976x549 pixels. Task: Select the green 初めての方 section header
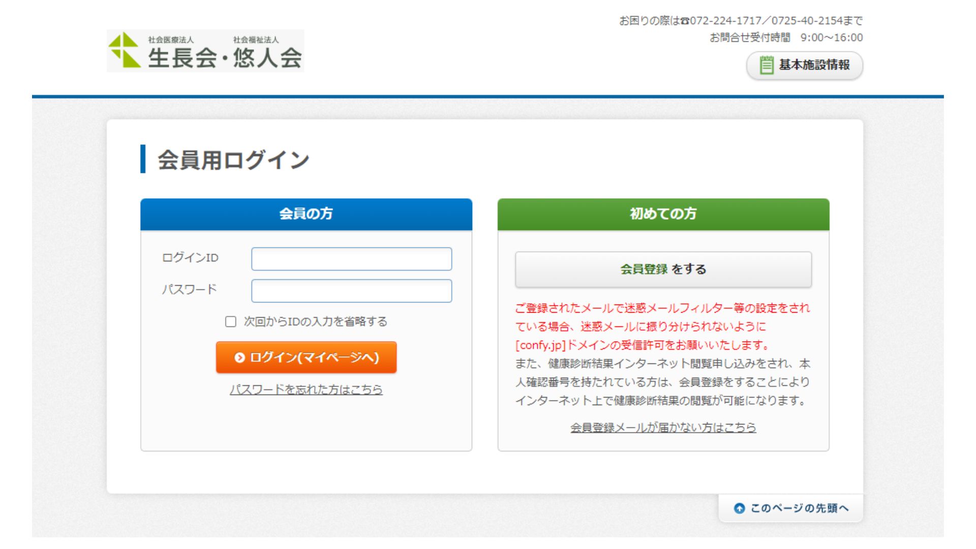point(662,213)
